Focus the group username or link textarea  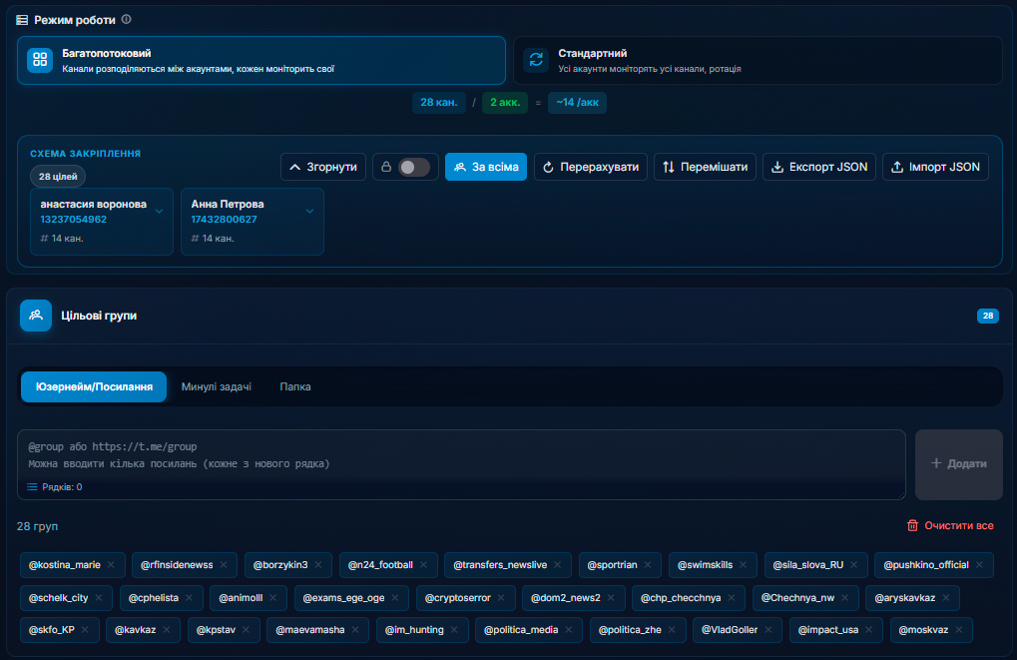coord(461,464)
